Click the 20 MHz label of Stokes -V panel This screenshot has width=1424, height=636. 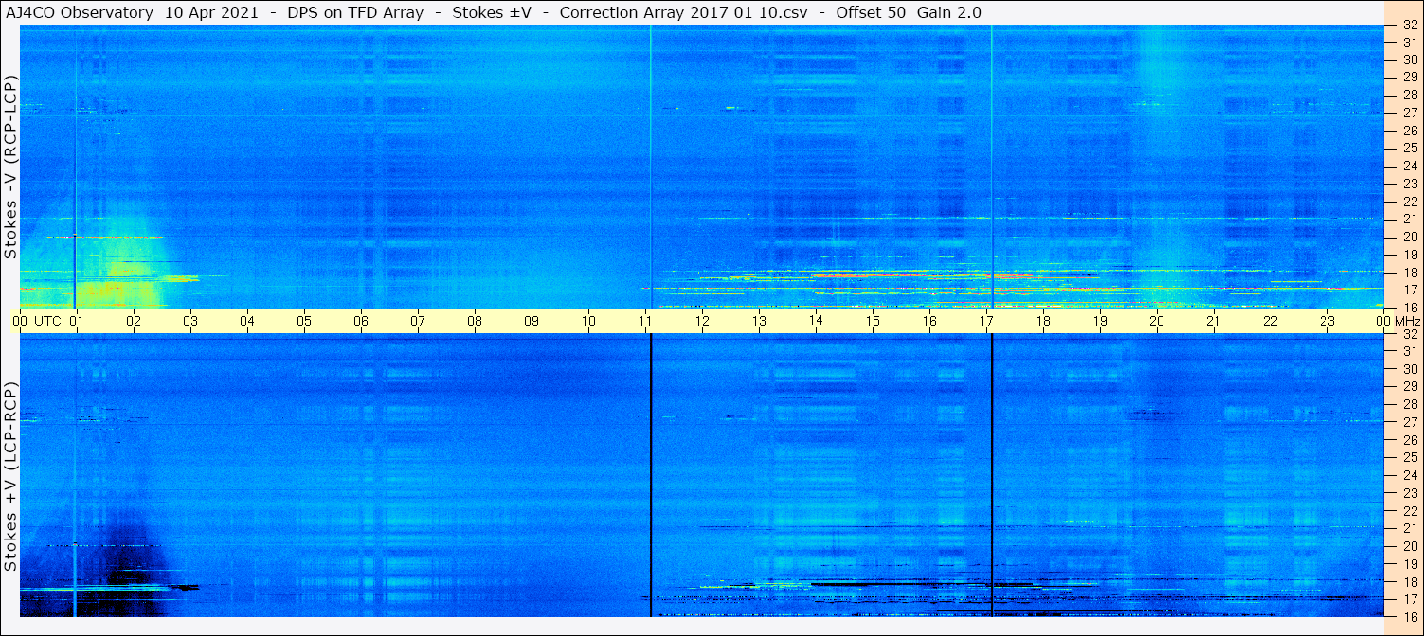point(1410,237)
